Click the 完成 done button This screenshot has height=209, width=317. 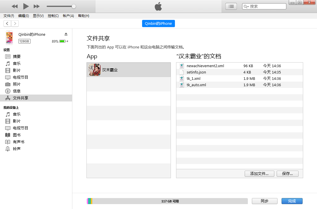[x=292, y=201]
